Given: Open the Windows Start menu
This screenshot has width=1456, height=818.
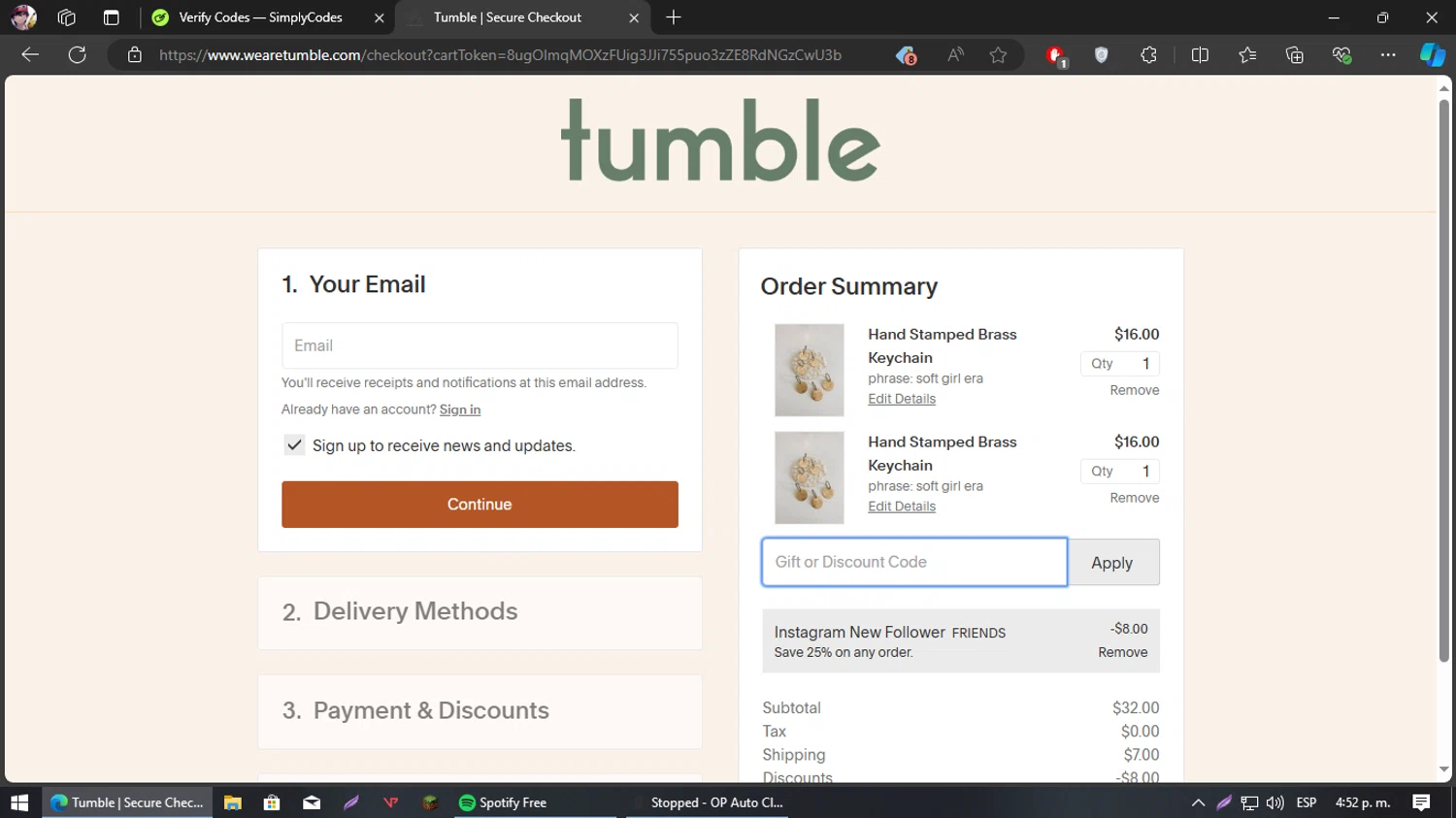Looking at the screenshot, I should click(x=19, y=802).
